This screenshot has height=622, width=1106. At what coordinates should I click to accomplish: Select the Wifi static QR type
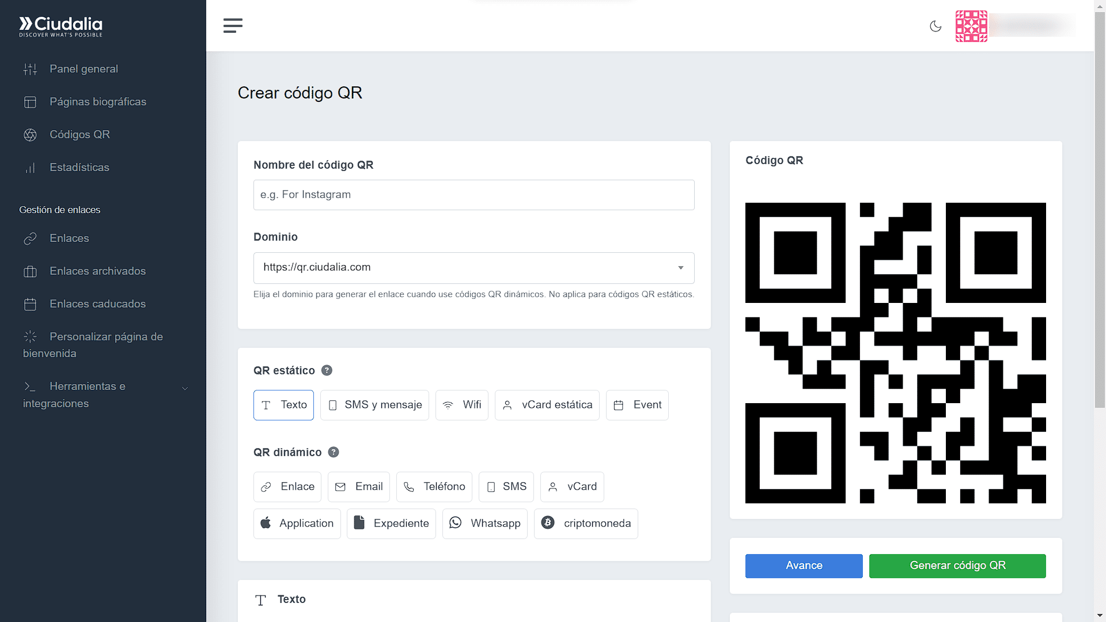pyautogui.click(x=461, y=405)
